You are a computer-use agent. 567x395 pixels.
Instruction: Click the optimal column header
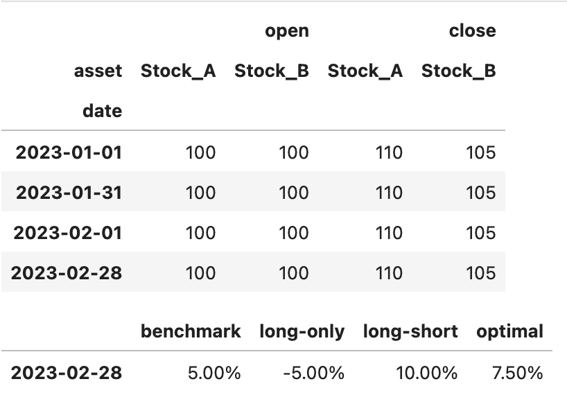510,332
